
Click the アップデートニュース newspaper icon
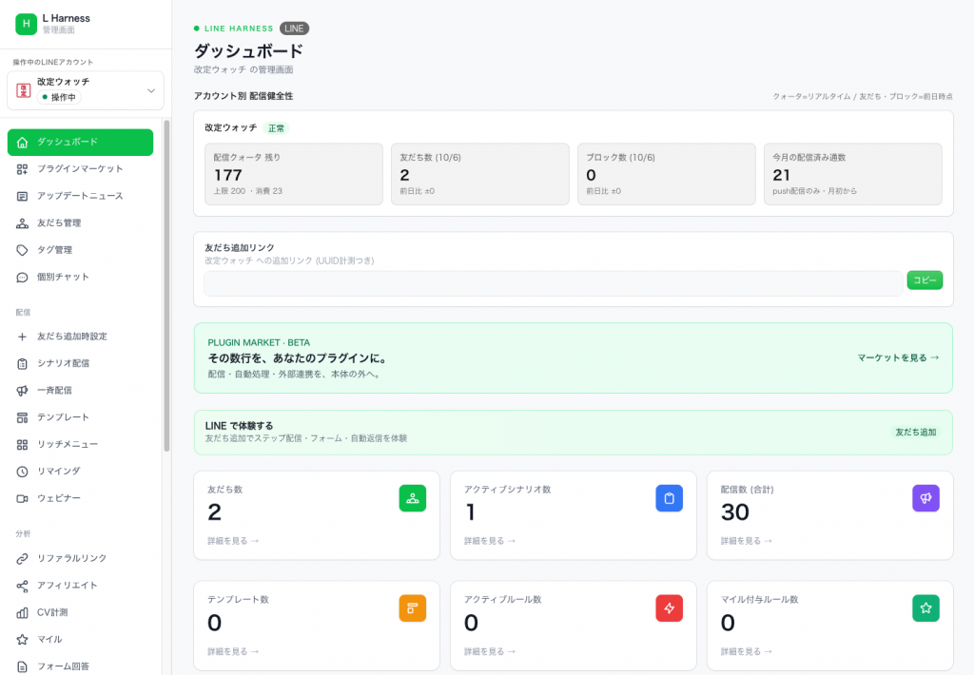coord(23,196)
